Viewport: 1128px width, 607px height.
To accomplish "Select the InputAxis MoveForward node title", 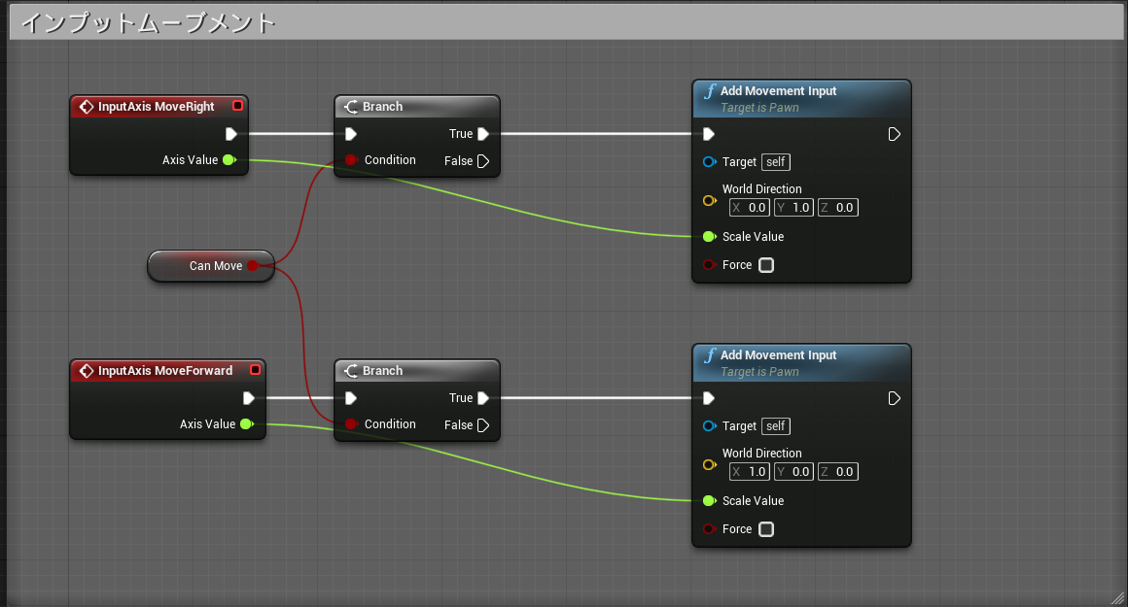I will coord(164,371).
